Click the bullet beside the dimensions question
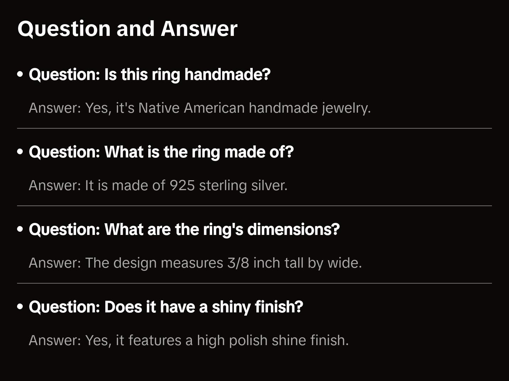Viewport: 509px width, 381px height. [20, 230]
